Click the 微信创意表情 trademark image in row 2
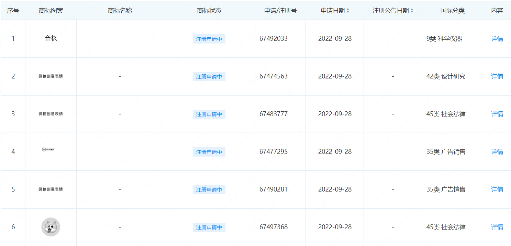Viewport: 511px width, 246px height. (x=51, y=76)
